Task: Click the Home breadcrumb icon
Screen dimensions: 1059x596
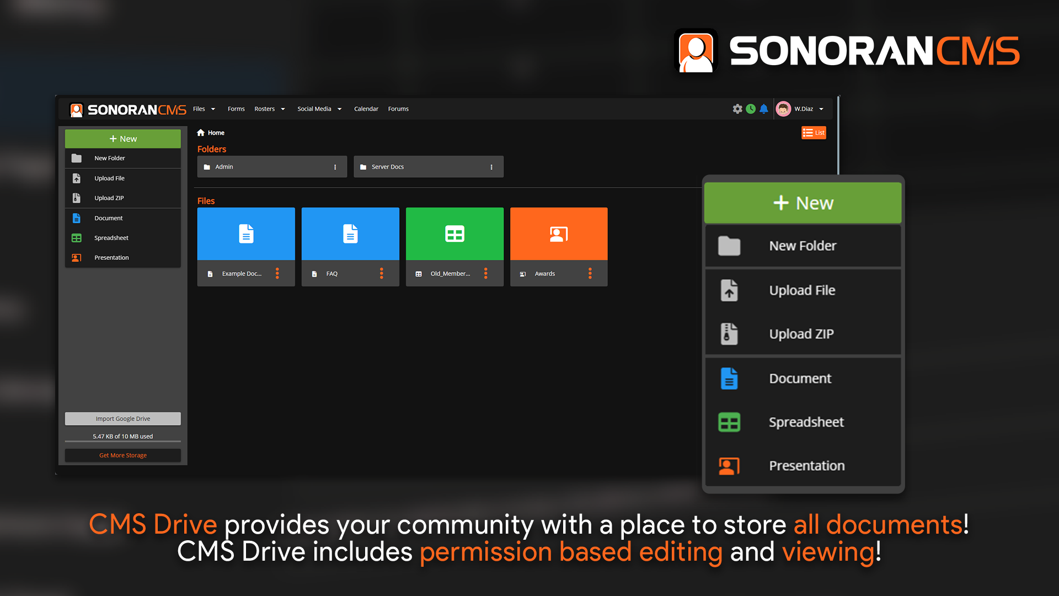Action: tap(201, 132)
